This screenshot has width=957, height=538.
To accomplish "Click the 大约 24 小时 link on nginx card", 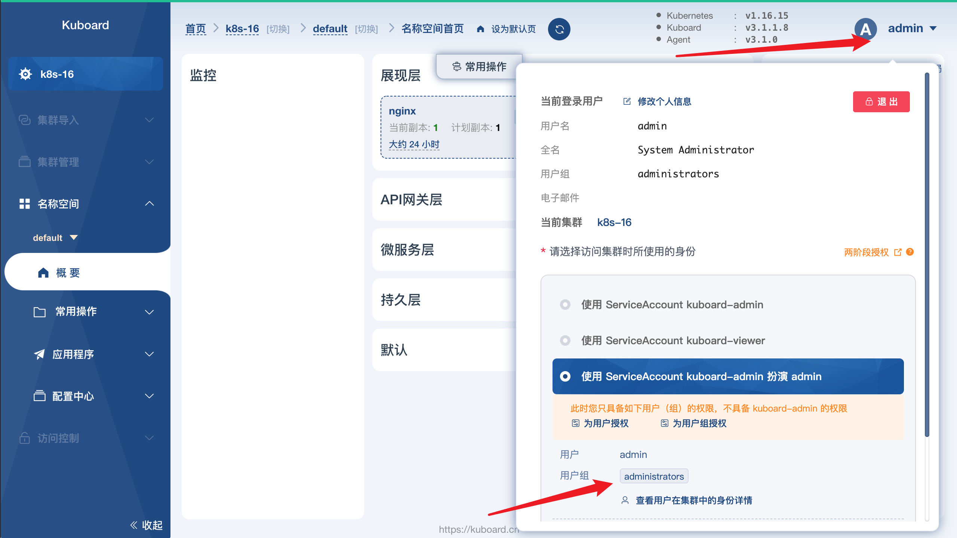I will coord(414,144).
